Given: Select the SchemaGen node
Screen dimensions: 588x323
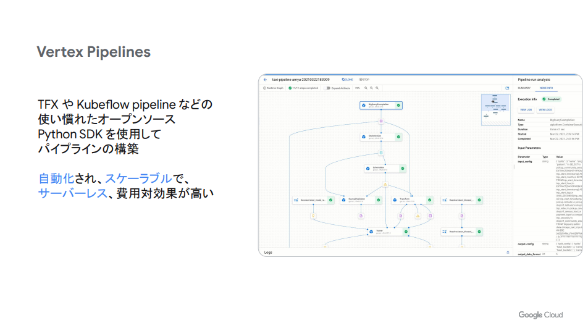Looking at the screenshot, I should pyautogui.click(x=385, y=169).
